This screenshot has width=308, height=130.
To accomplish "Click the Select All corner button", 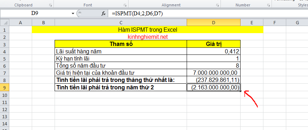I will point(5,22).
